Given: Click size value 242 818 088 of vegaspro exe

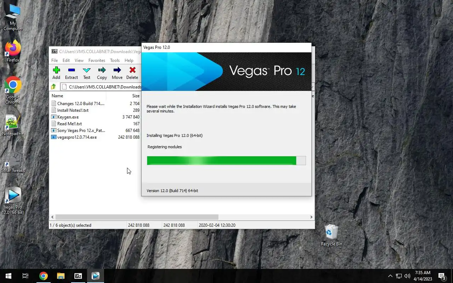Looking at the screenshot, I should [x=129, y=137].
